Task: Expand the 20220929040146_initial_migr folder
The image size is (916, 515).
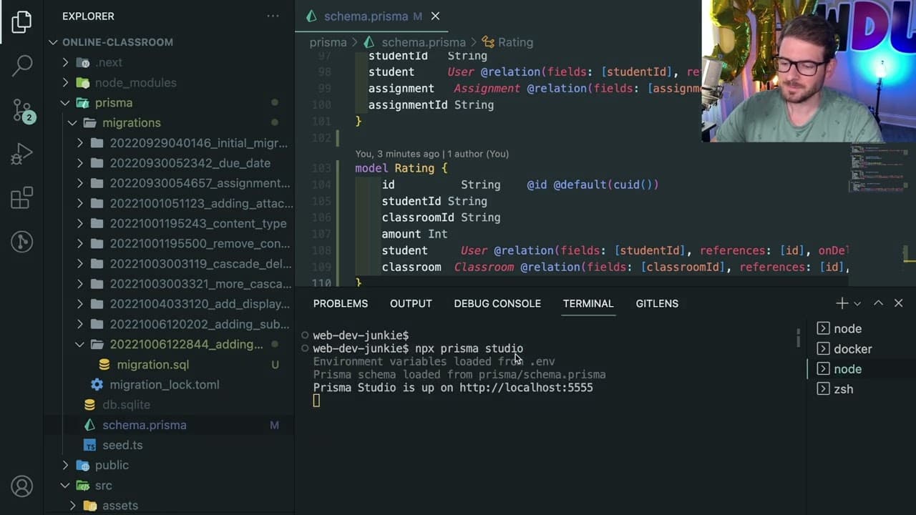Action: [x=198, y=143]
